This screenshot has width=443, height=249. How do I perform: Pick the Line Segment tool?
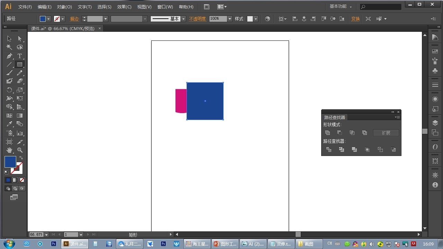pos(9,65)
